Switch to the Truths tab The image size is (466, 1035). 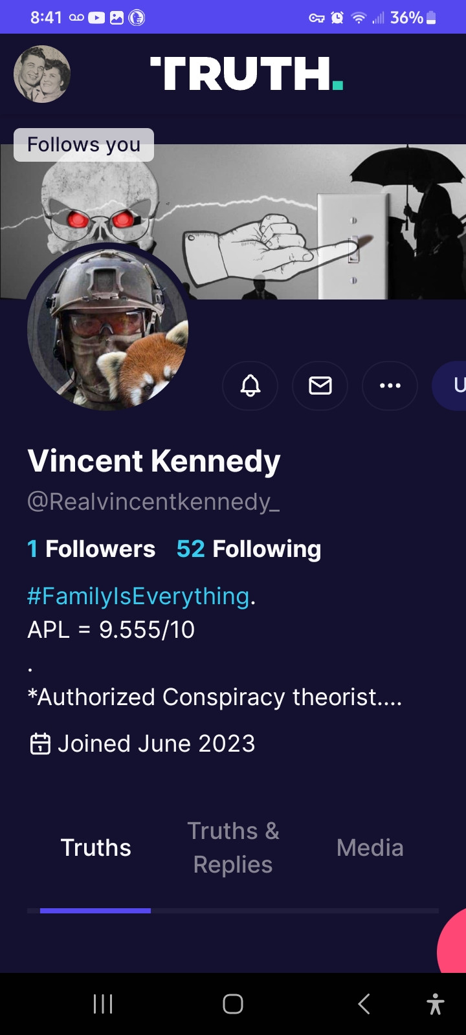point(96,847)
